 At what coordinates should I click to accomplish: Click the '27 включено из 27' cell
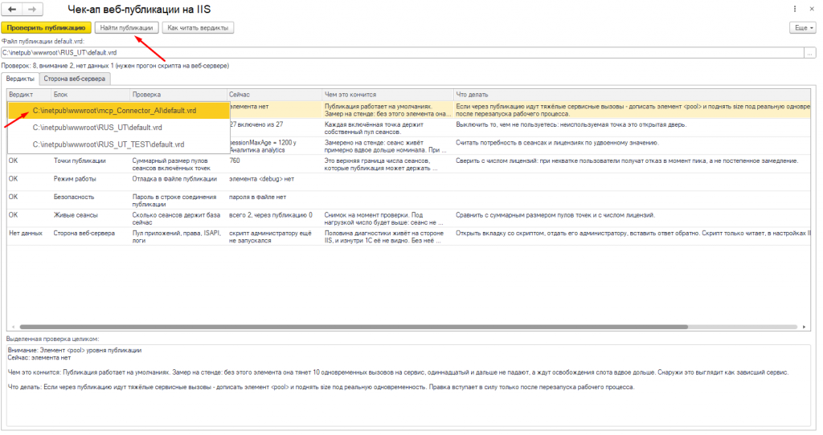click(x=276, y=128)
